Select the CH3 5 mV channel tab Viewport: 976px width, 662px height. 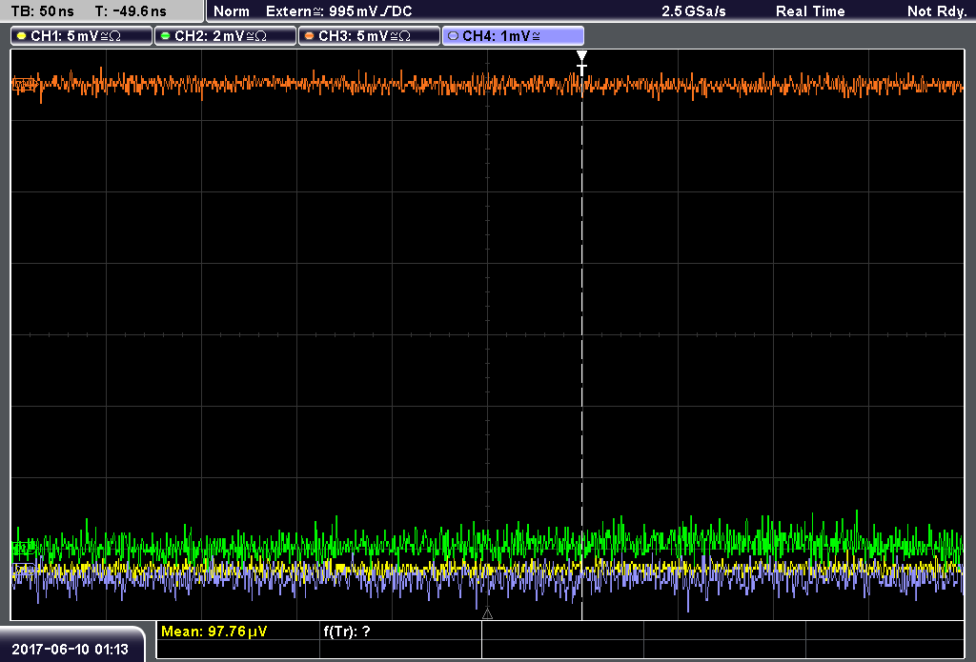(x=369, y=36)
